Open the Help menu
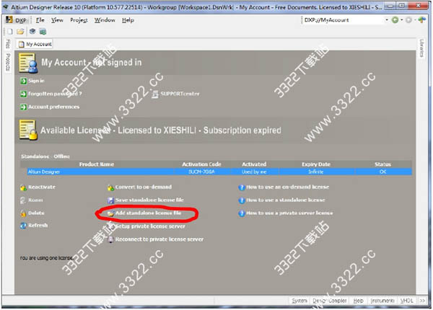Screen dimensions: 433x310 [128, 20]
